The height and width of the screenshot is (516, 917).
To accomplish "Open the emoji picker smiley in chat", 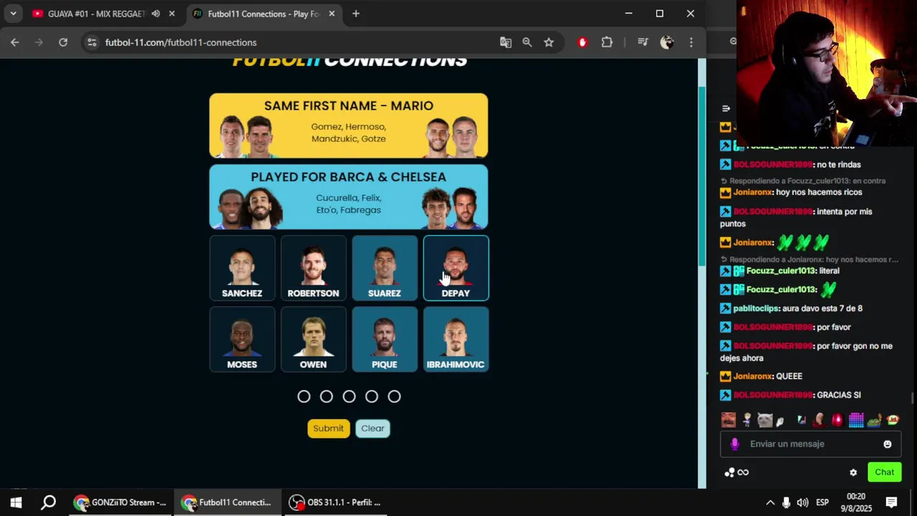I will point(888,444).
